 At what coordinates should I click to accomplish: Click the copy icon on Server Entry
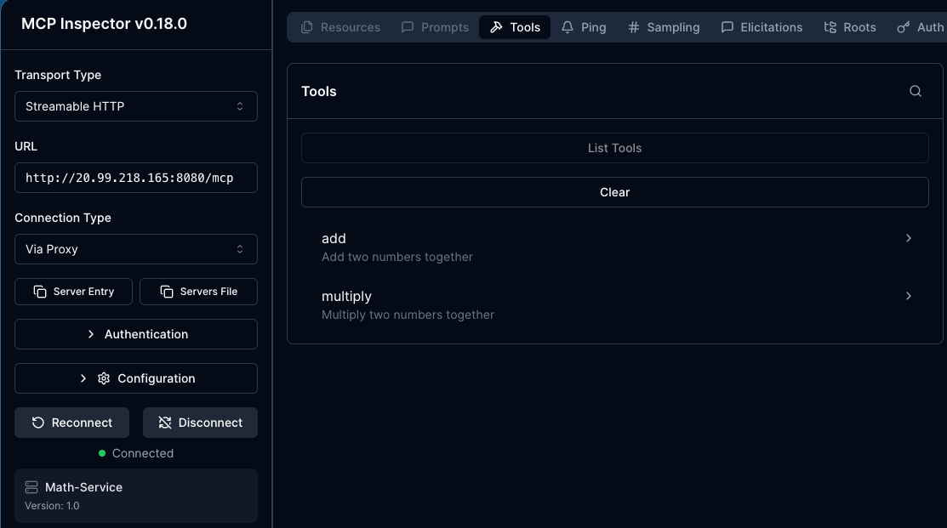pyautogui.click(x=40, y=292)
